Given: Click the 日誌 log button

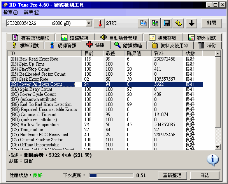Looking at the screenshot, I should point(205,175).
